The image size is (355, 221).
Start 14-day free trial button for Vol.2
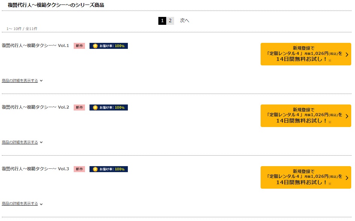click(306, 116)
